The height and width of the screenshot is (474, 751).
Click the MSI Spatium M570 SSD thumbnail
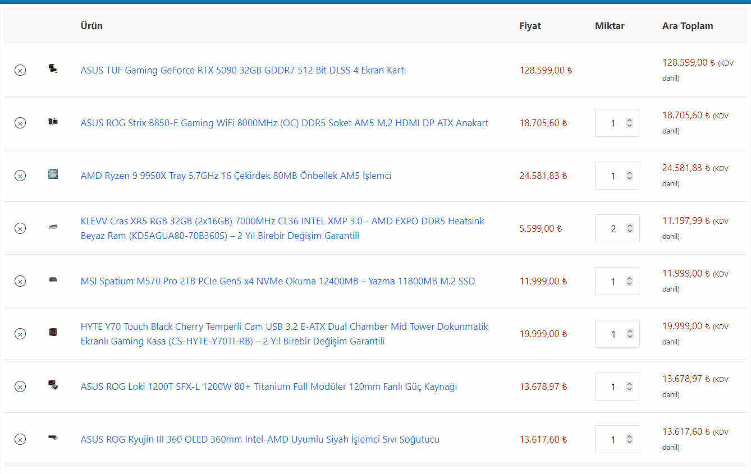[x=53, y=280]
